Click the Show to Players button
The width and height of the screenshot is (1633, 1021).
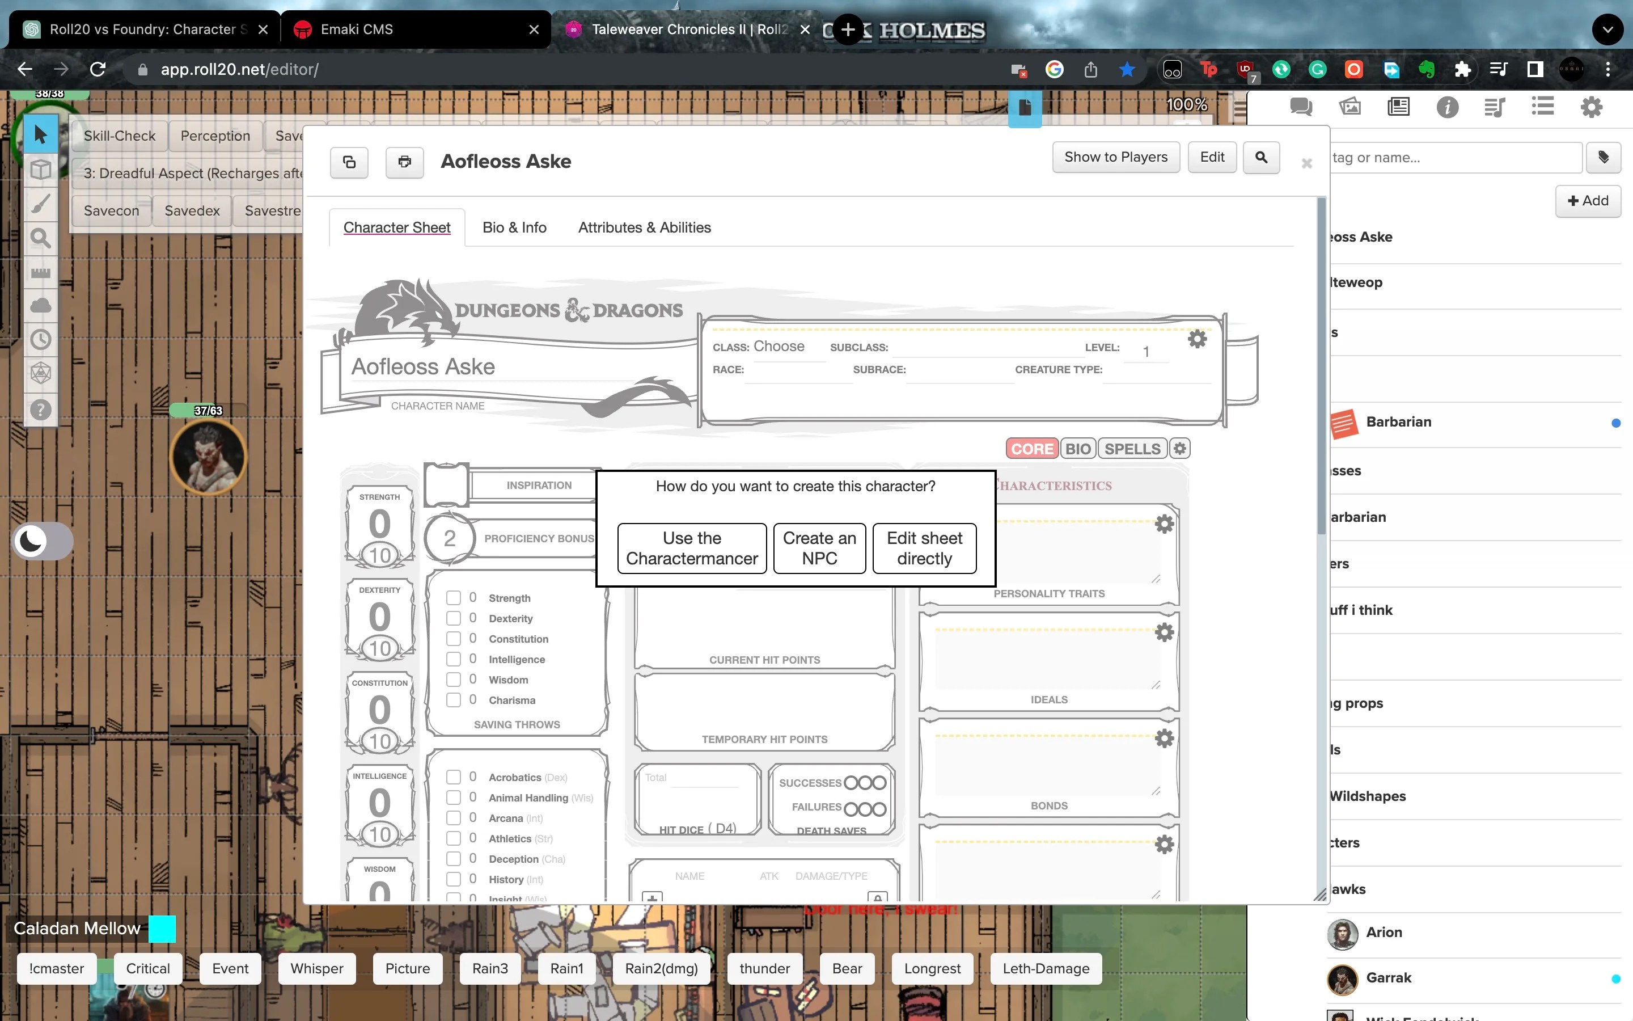[x=1115, y=157]
